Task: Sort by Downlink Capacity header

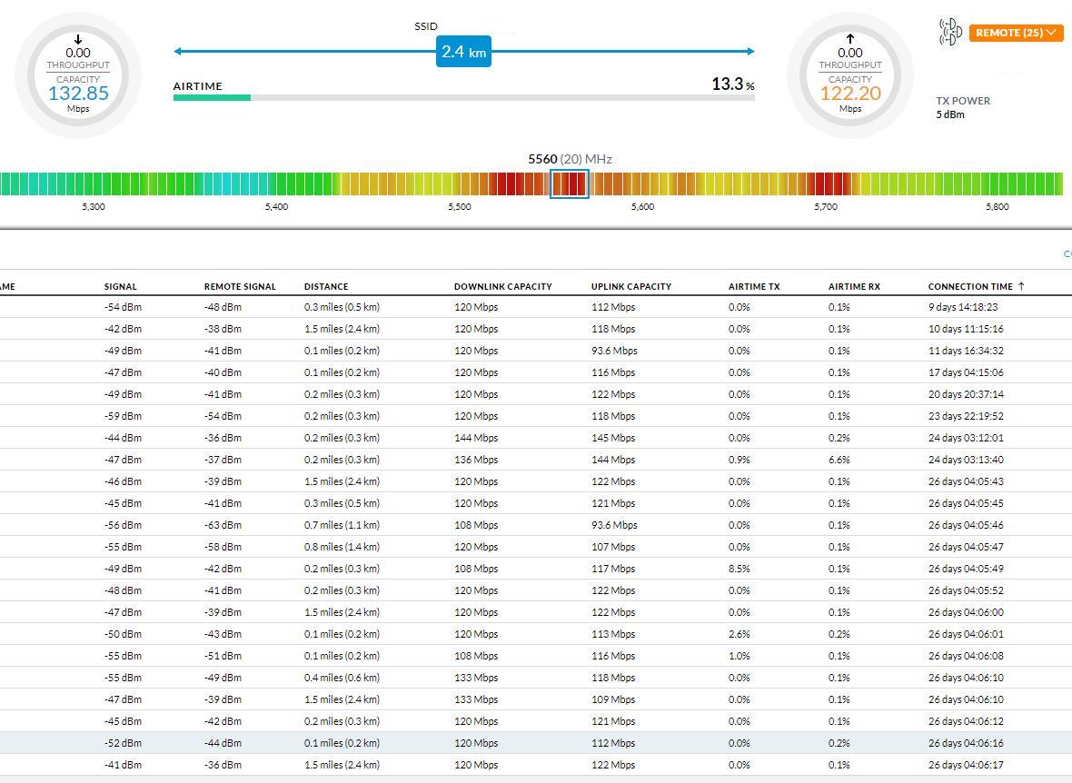Action: pos(502,286)
